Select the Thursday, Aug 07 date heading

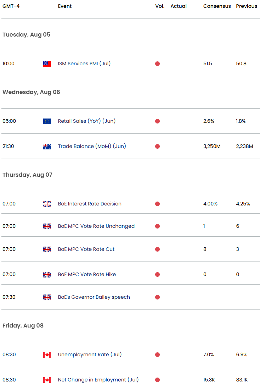click(27, 175)
